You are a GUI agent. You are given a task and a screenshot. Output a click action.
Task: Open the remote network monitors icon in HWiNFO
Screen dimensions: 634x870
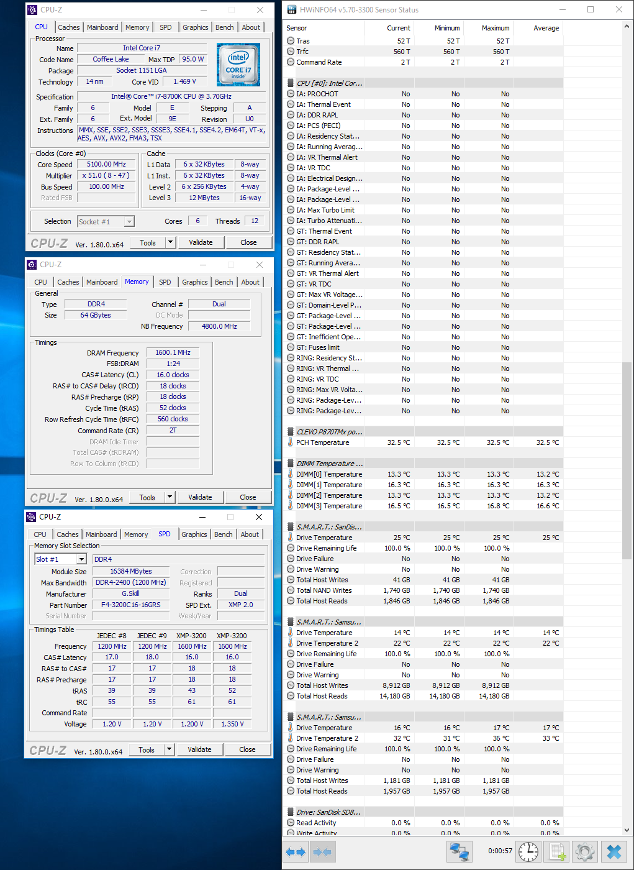coord(460,851)
